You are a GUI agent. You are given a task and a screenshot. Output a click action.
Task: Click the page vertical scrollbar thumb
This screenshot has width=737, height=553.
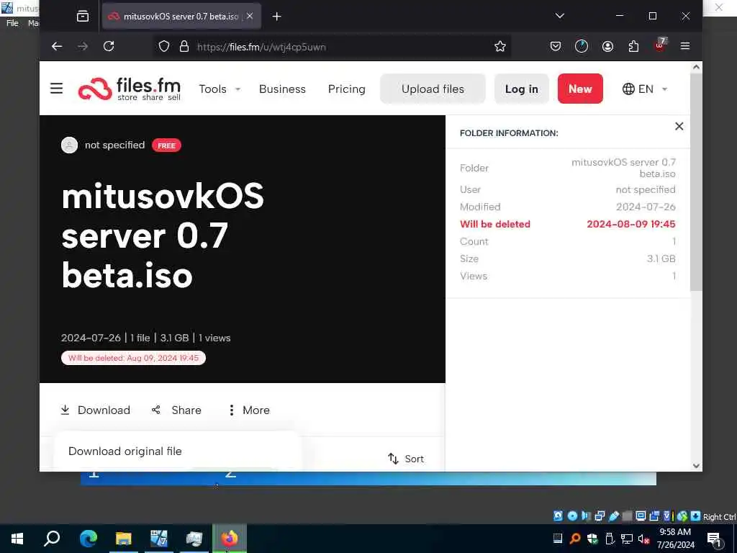point(696,182)
